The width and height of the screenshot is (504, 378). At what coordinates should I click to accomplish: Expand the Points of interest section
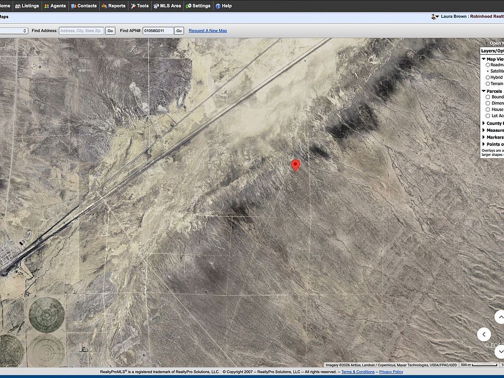tap(484, 144)
